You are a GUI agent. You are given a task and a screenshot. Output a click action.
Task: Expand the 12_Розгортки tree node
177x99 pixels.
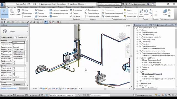tap(137, 67)
